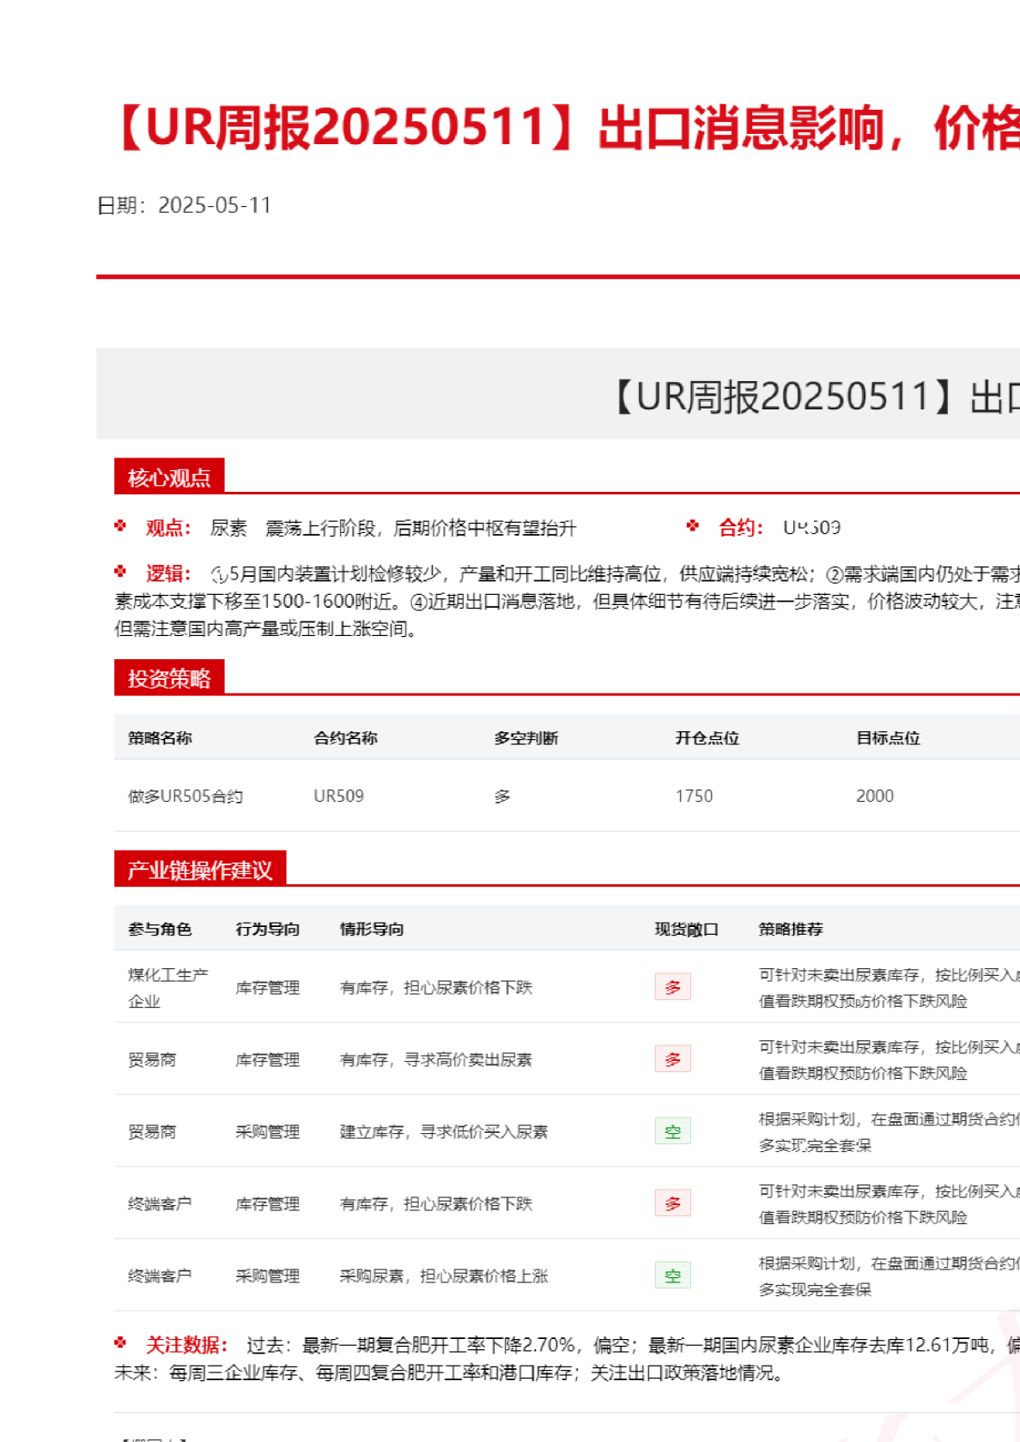Click the 现货敞口 column header
The width and height of the screenshot is (1020, 1442).
[x=686, y=929]
